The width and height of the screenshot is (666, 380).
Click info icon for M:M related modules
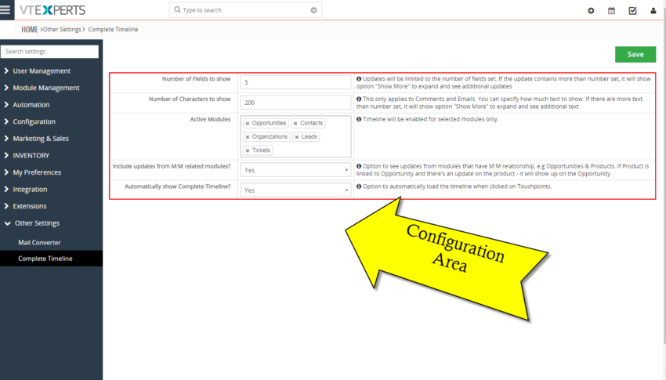pos(359,166)
